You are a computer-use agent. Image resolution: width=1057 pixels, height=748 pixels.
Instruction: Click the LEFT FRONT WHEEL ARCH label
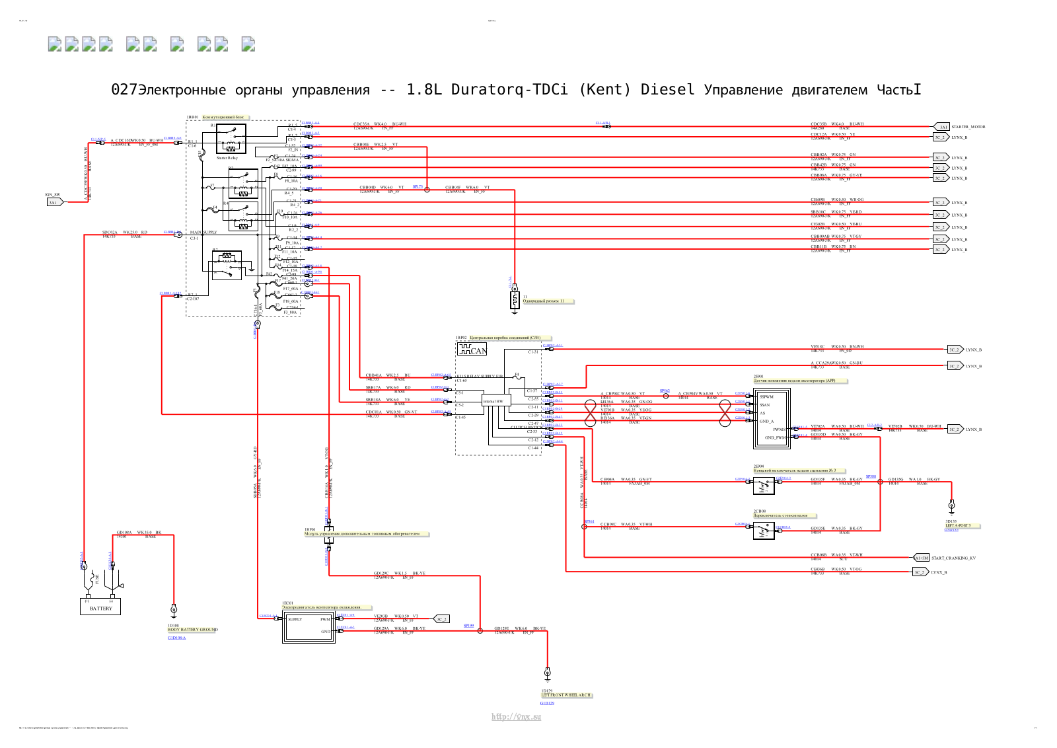coord(565,695)
